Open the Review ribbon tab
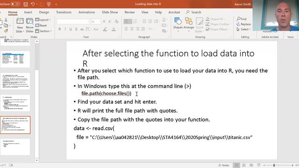299x168 pixels. [130, 12]
